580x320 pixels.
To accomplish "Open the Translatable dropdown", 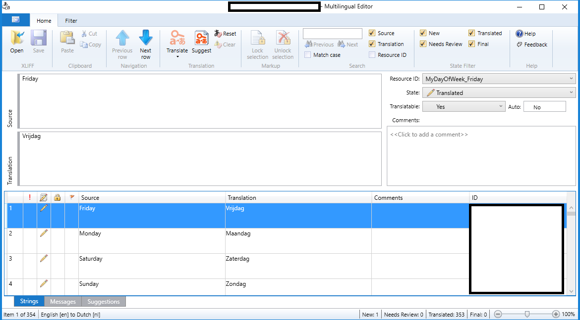I will click(x=502, y=106).
